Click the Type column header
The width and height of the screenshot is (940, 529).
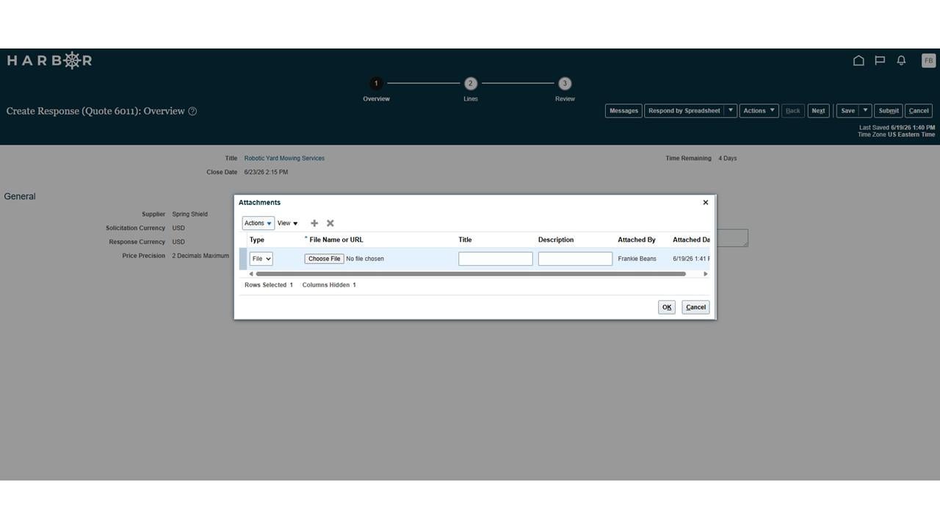[257, 240]
